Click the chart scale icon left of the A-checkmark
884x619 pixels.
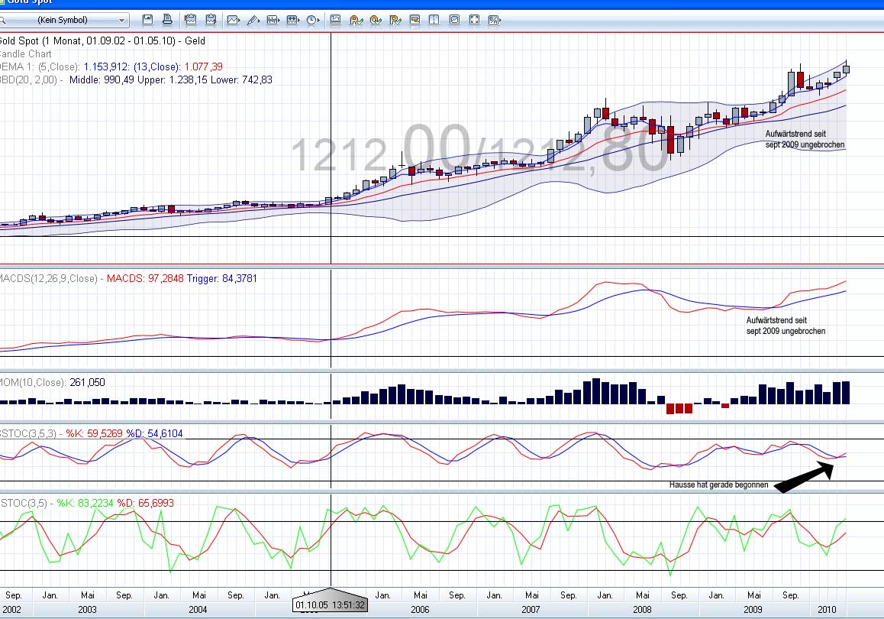[x=335, y=20]
